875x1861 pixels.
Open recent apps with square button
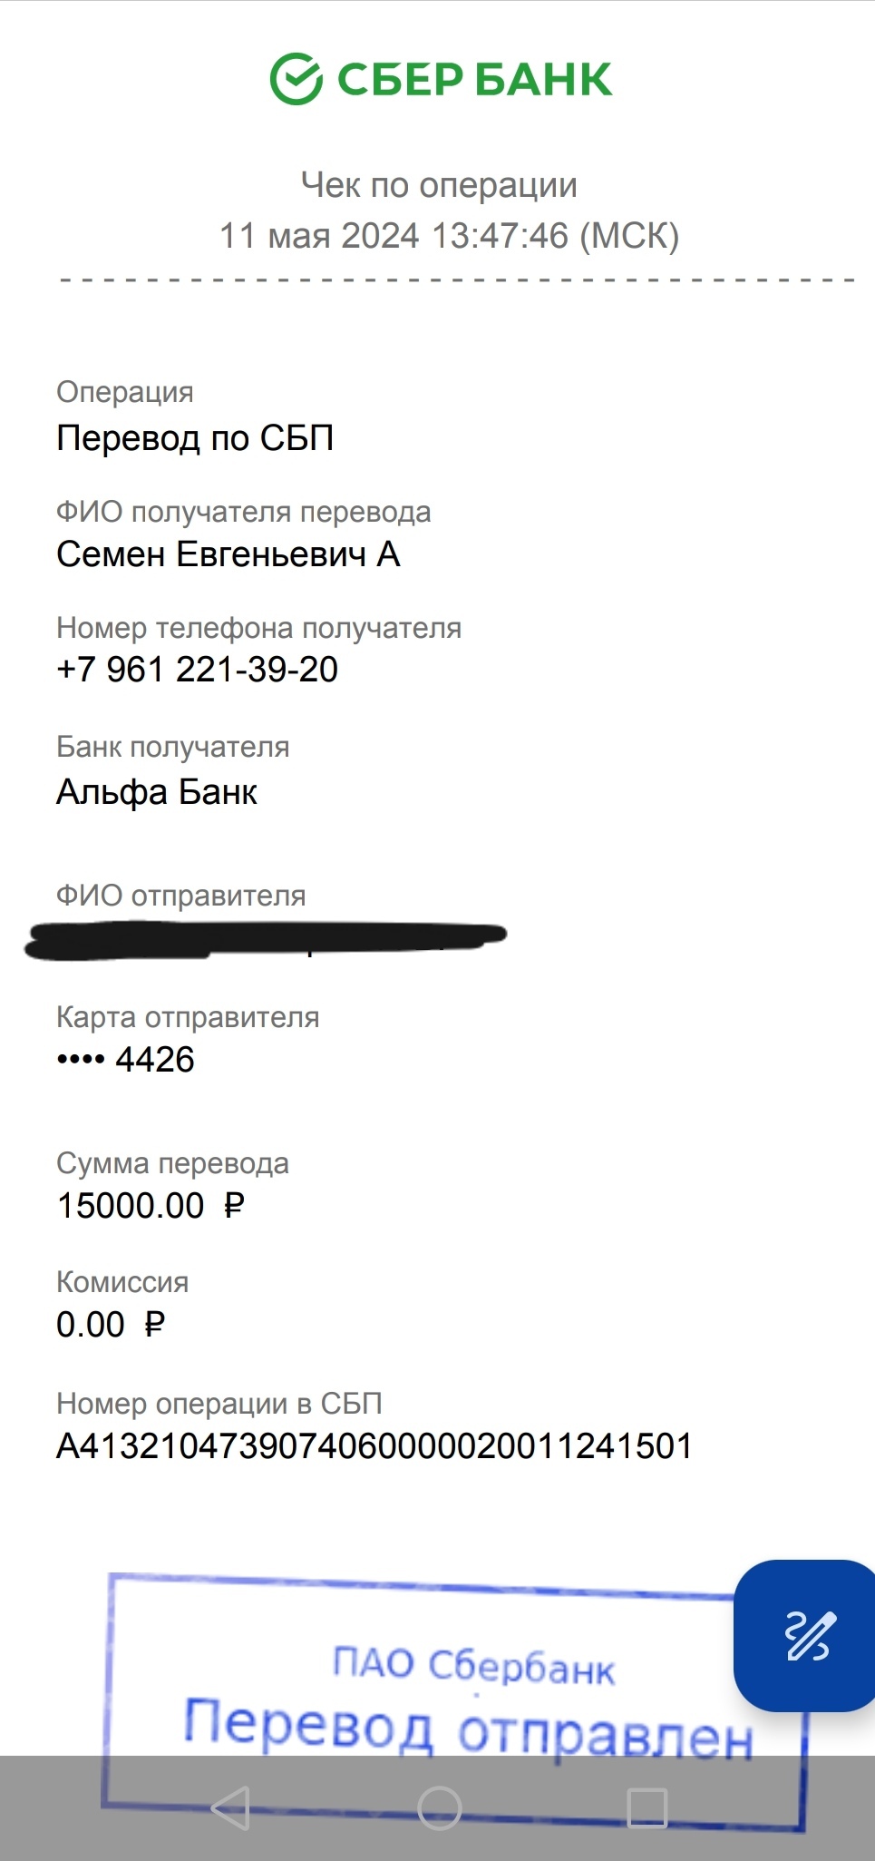(647, 1808)
